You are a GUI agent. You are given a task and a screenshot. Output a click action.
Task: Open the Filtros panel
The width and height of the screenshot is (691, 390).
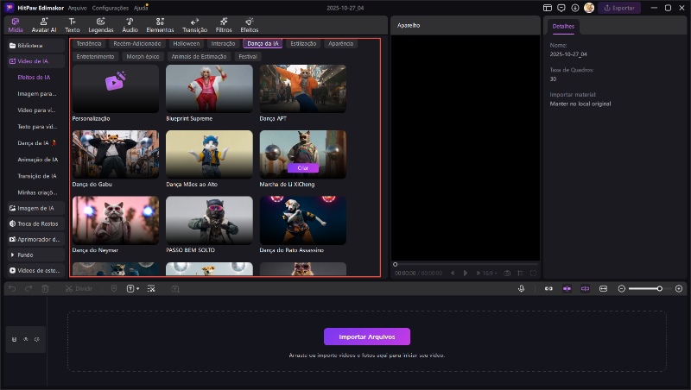224,23
